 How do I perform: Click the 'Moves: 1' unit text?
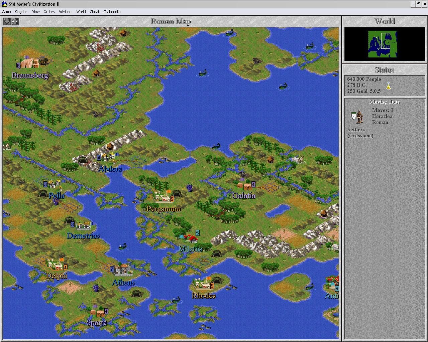383,110
